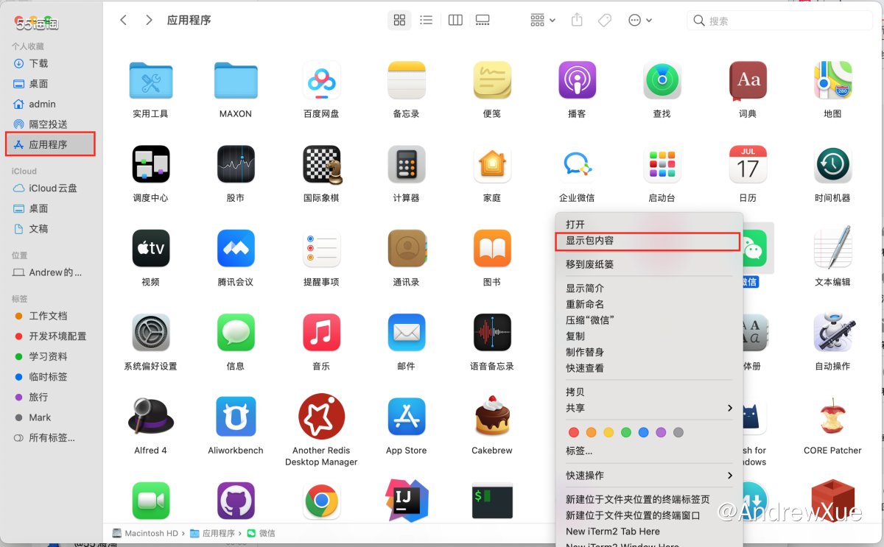Switch to icon grid view
Image resolution: width=884 pixels, height=547 pixels.
point(399,20)
